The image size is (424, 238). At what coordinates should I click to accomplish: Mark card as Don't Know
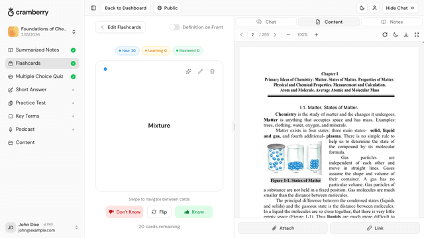pos(125,212)
